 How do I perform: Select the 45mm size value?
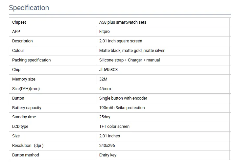[105, 89]
